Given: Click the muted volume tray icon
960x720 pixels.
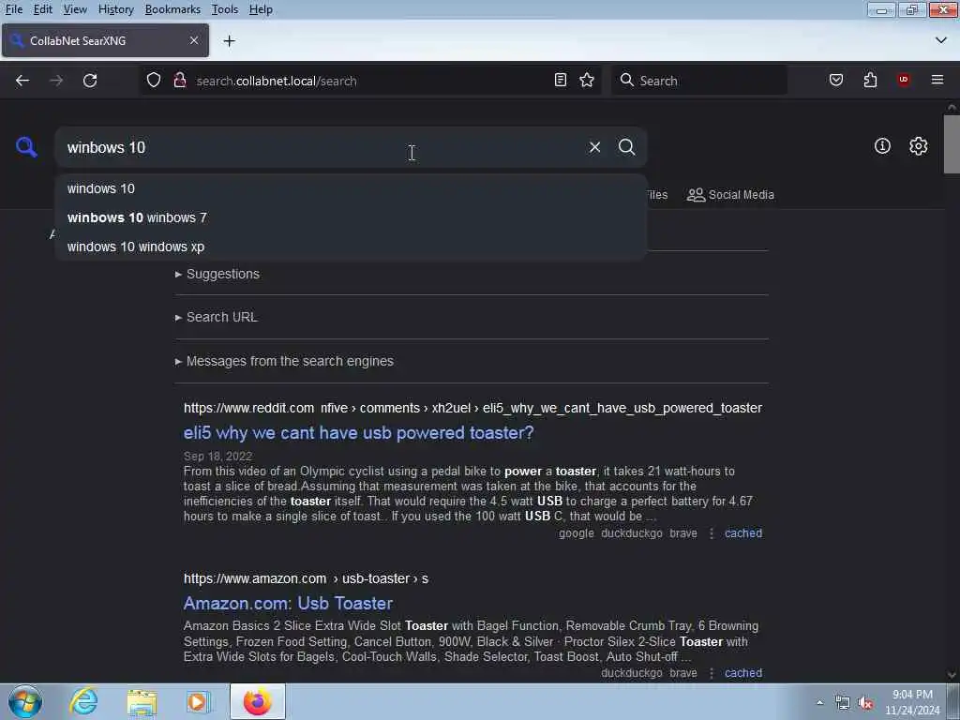Looking at the screenshot, I should click(865, 703).
